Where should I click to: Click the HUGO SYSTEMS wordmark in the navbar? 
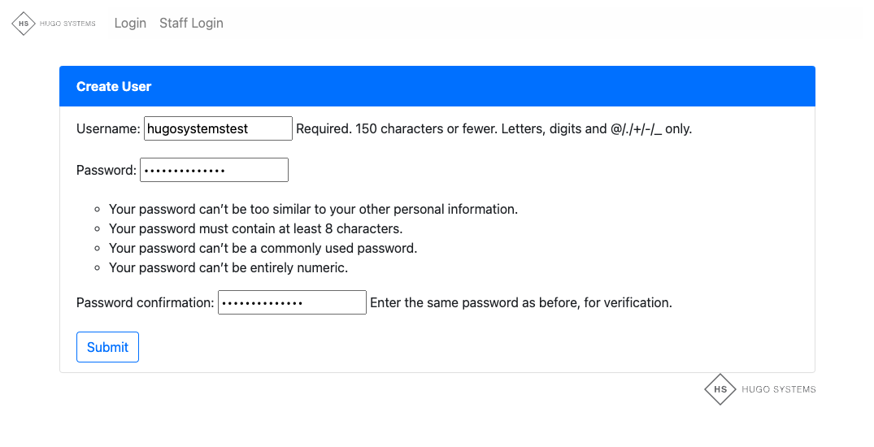67,24
